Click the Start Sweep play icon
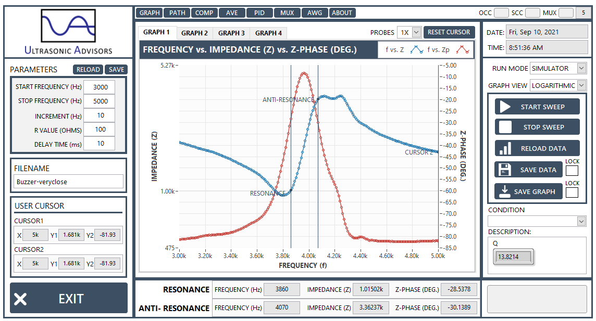 505,107
